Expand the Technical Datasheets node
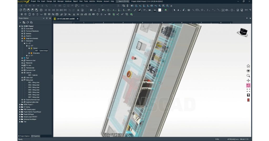The image size is (269, 141). [22, 31]
